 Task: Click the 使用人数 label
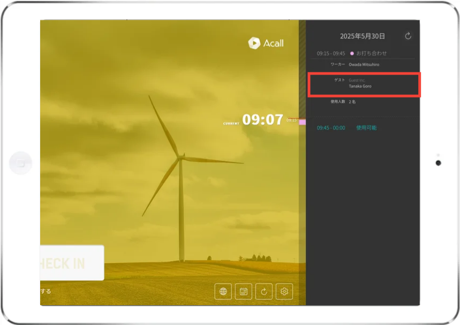338,102
